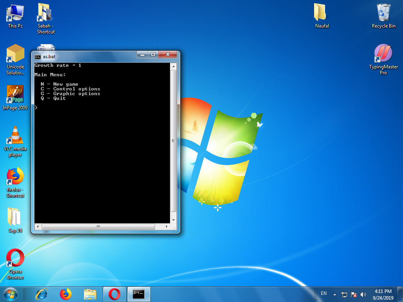This screenshot has height=302, width=403.
Task: Click the taskbar toolbar grip near Start
Action: coord(24,294)
